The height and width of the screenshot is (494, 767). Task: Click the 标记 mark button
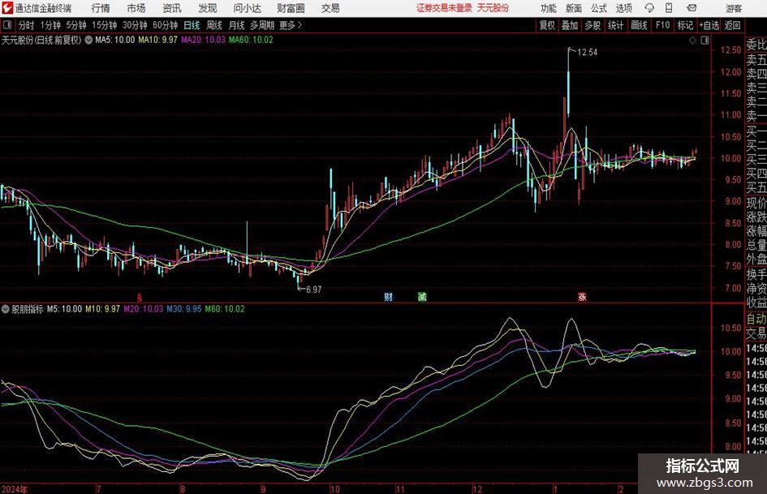click(685, 25)
